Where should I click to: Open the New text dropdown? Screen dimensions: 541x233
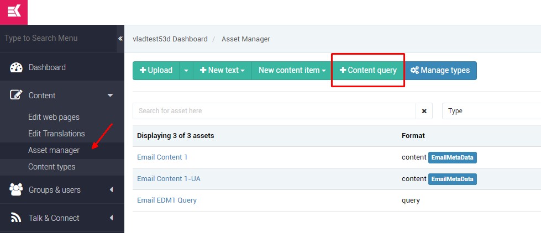223,70
